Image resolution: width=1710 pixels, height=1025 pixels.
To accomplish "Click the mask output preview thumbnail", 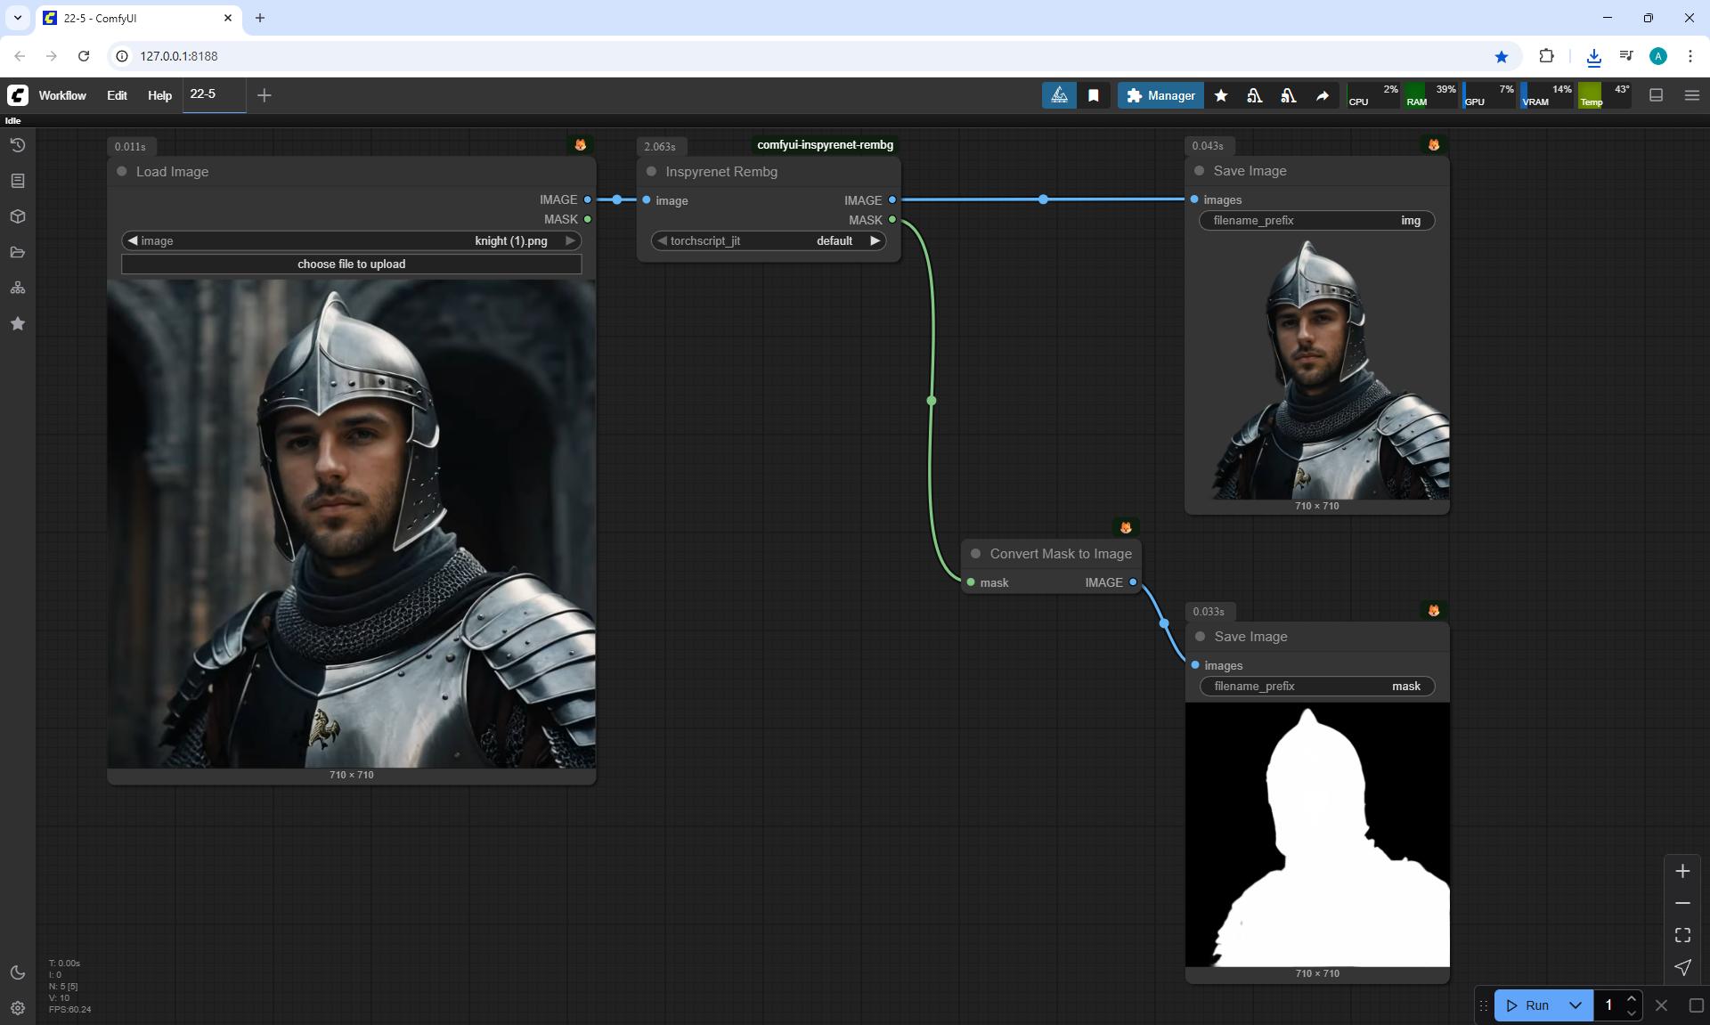I will [x=1317, y=834].
